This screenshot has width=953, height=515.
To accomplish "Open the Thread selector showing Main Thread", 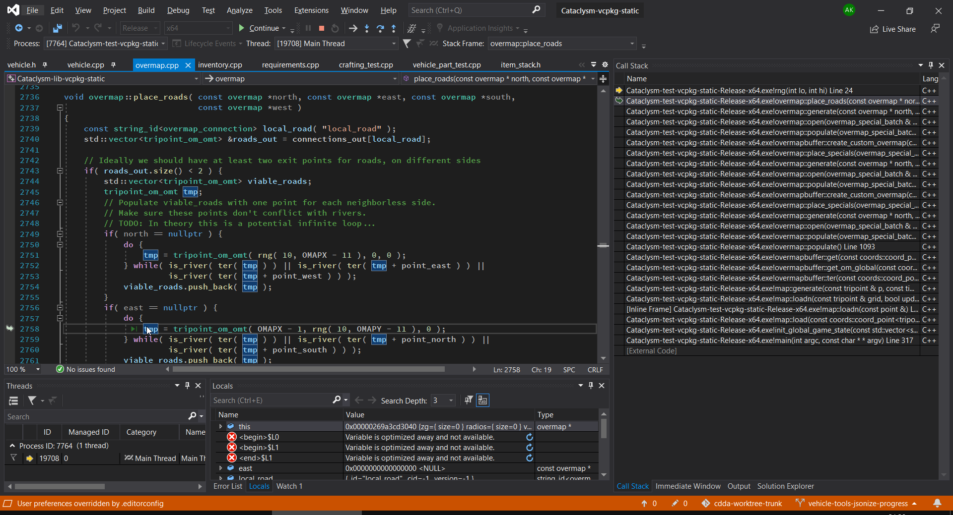I will click(336, 44).
